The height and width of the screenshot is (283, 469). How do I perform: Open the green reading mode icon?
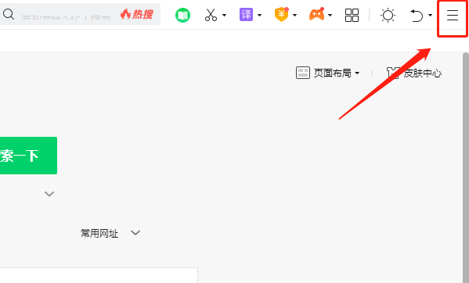(182, 15)
